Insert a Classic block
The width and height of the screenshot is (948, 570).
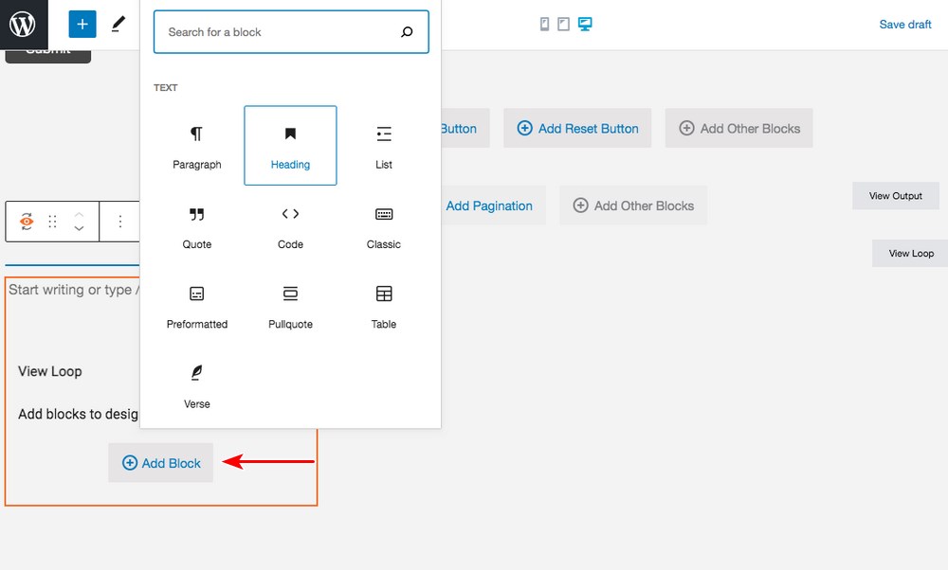coord(383,226)
